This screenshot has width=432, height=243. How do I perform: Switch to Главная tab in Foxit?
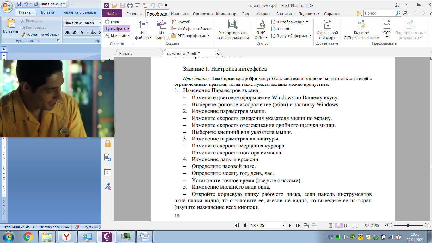pyautogui.click(x=134, y=14)
